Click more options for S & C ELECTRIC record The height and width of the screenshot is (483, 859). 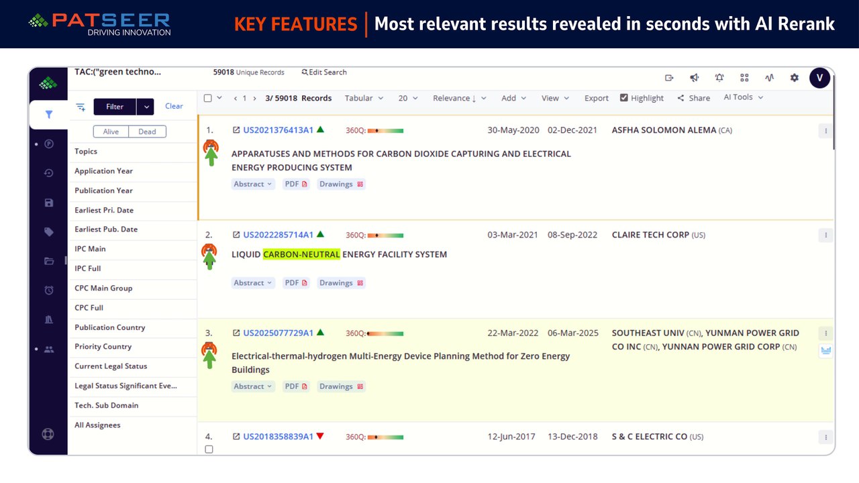tap(825, 437)
